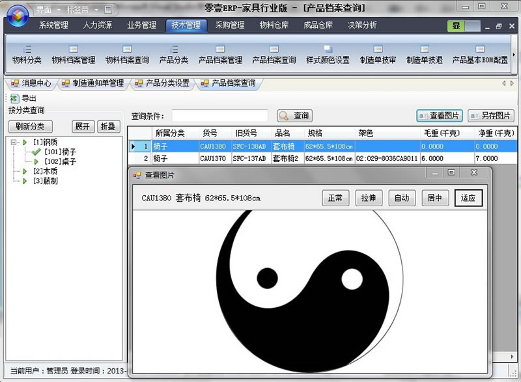This screenshot has width=521, height=382.
Task: Open 产品分类 toolbar icon
Action: point(174,55)
